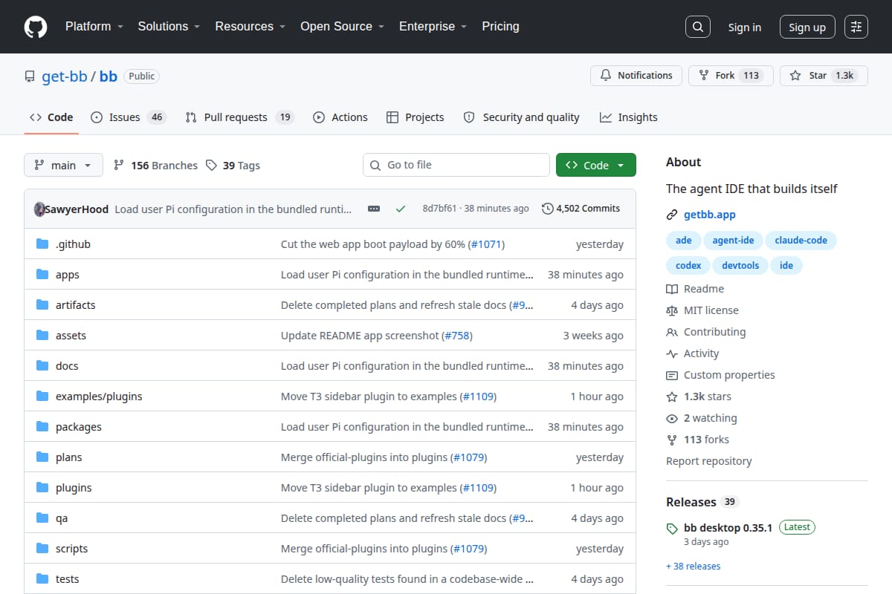This screenshot has width=892, height=594.
Task: Open the GitHub homepage logo
Action: tap(35, 27)
